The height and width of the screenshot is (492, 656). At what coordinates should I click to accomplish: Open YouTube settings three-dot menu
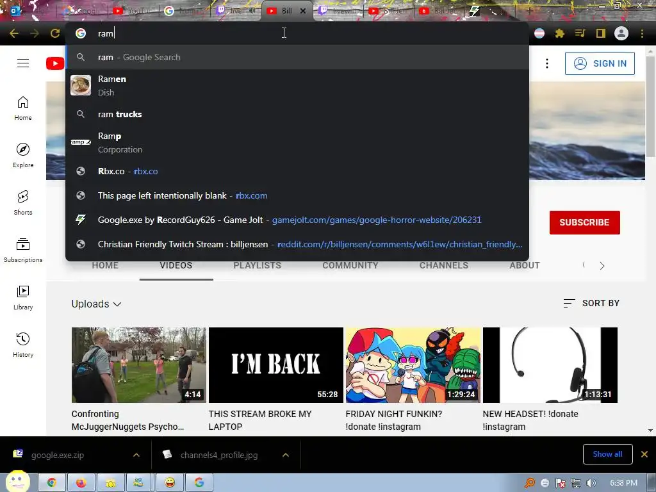click(x=547, y=63)
